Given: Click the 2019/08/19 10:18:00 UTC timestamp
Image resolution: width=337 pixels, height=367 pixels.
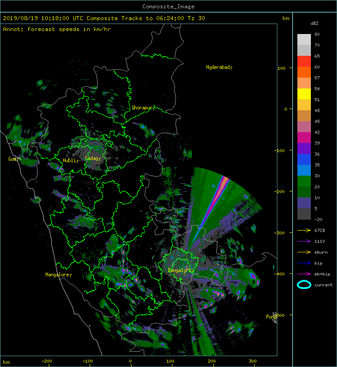Looking at the screenshot, I should 43,18.
